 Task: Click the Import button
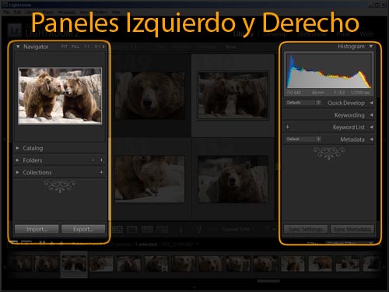pos(37,229)
